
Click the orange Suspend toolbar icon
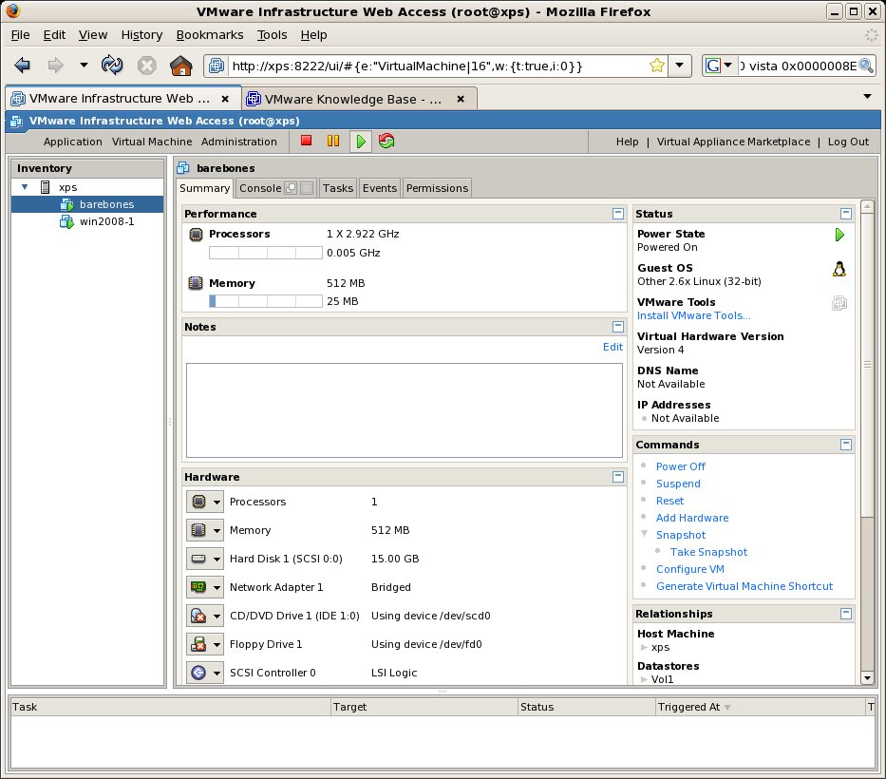[332, 142]
